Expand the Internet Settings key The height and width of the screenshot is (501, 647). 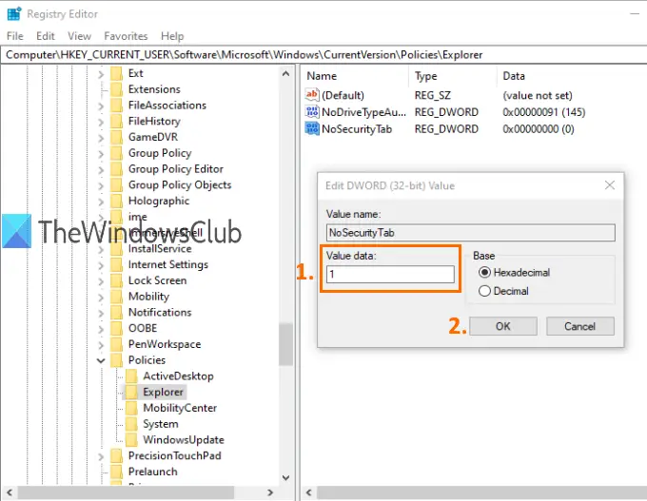coord(101,265)
